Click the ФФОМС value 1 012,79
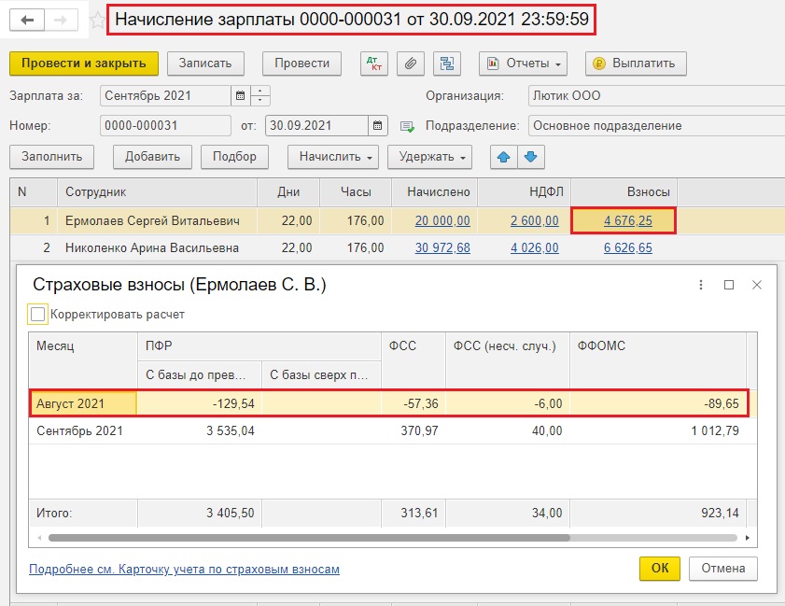The width and height of the screenshot is (785, 606). [715, 430]
